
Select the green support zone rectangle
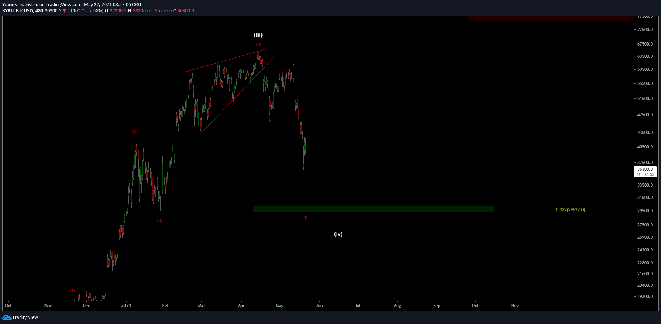click(374, 209)
